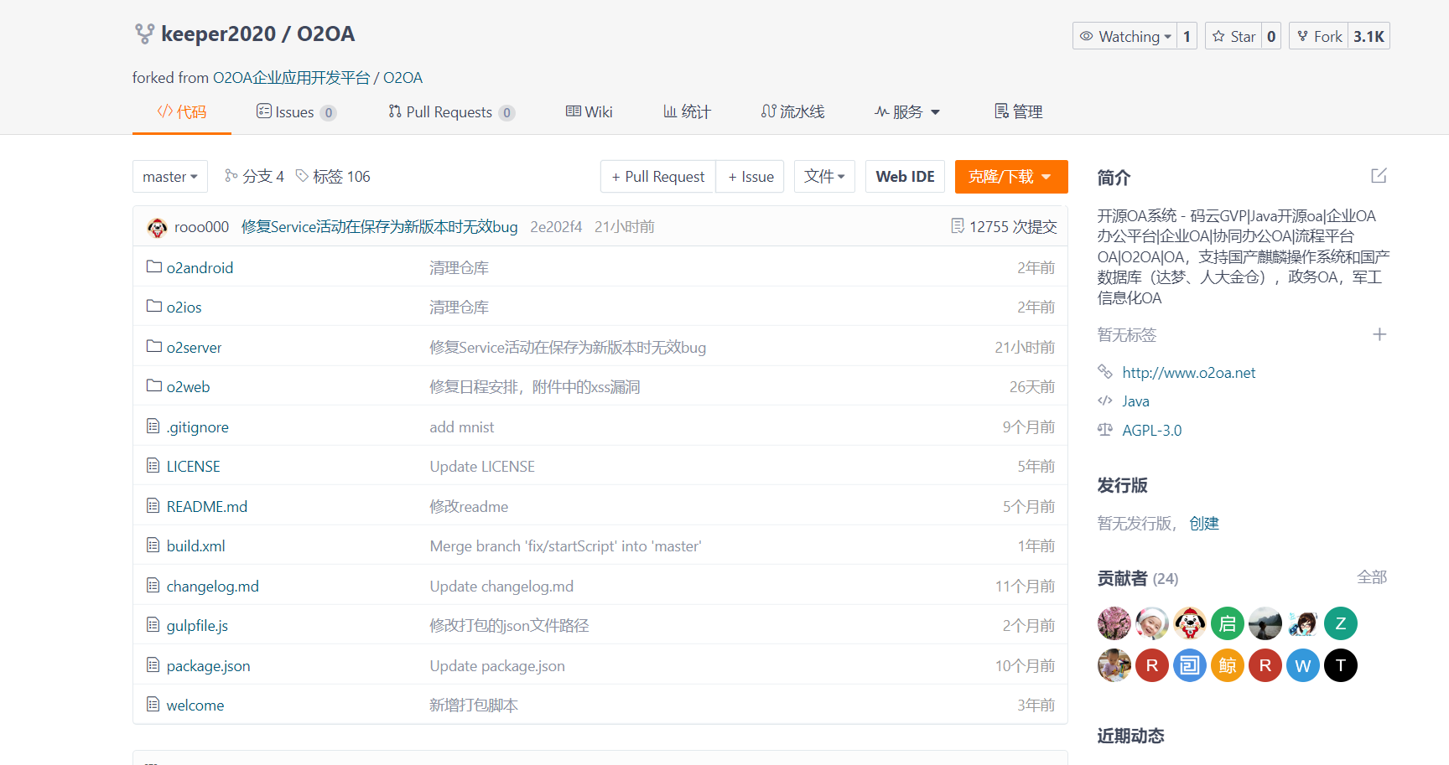Expand the 文件 dropdown
Screen dimensions: 1449x765
824,177
